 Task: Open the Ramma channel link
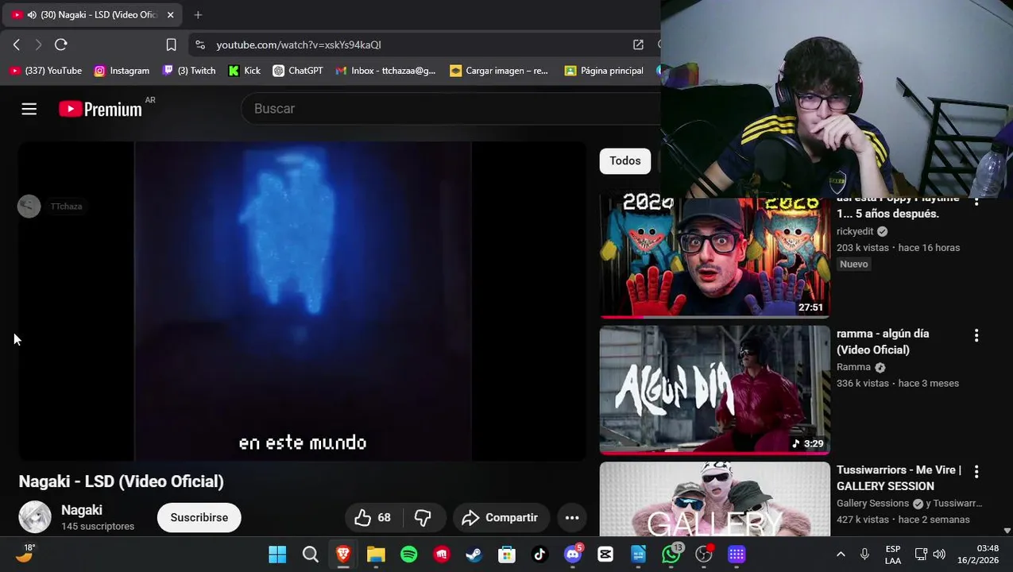pos(853,367)
